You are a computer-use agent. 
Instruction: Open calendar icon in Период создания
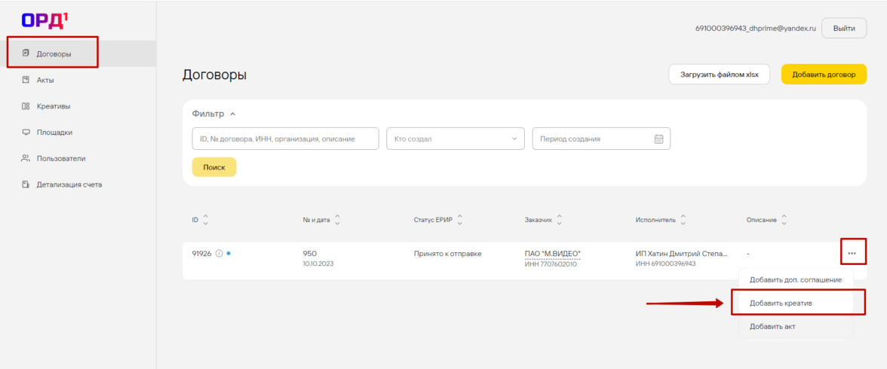pyautogui.click(x=658, y=139)
